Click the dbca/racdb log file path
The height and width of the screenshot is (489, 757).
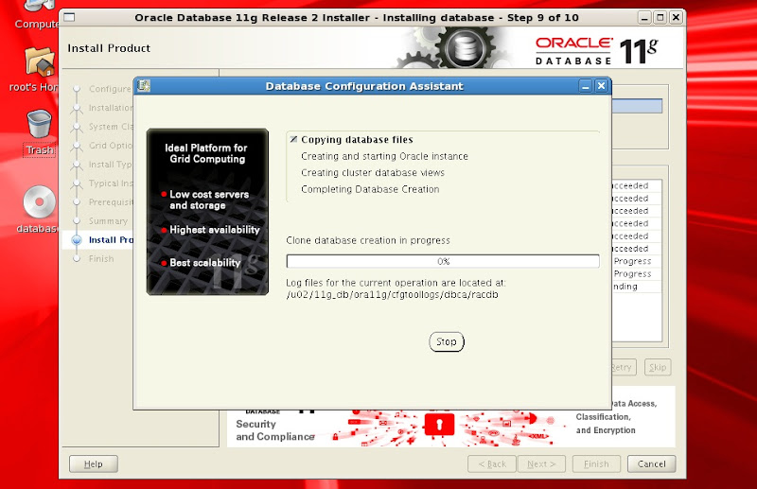click(x=392, y=295)
